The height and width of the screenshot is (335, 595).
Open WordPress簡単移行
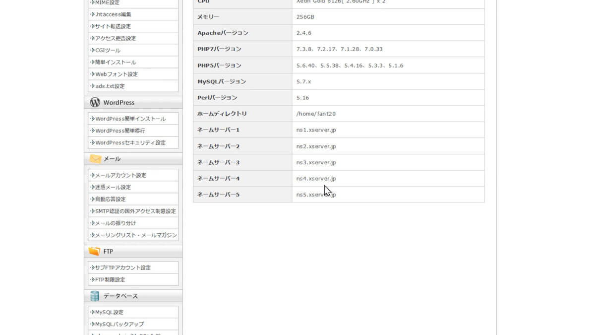(120, 131)
